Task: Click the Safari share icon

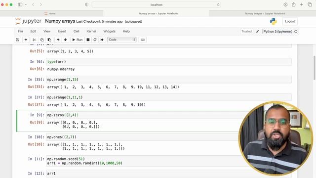Action: [x=294, y=4]
